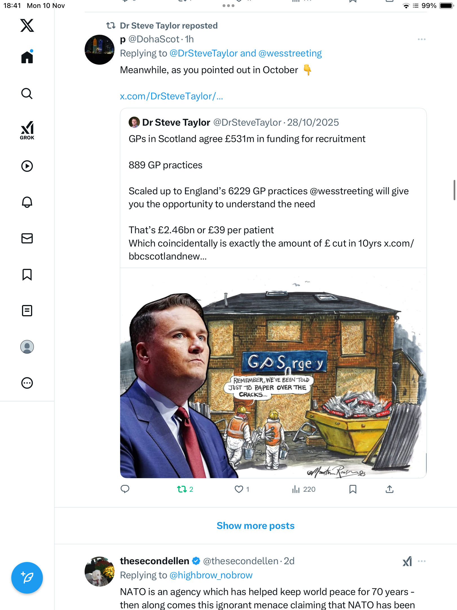Image resolution: width=457 pixels, height=610 pixels.
Task: Bookmark the DohaScot post
Action: coord(353,489)
